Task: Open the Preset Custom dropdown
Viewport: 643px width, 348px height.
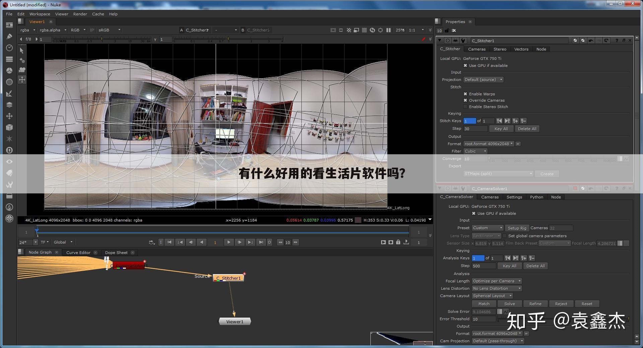Action: click(x=487, y=228)
